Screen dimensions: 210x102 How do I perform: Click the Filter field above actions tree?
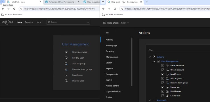(x=179, y=50)
